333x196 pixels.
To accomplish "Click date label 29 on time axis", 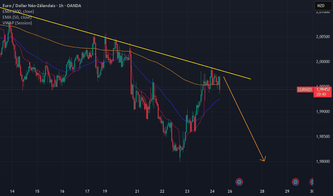I will pos(287,191).
